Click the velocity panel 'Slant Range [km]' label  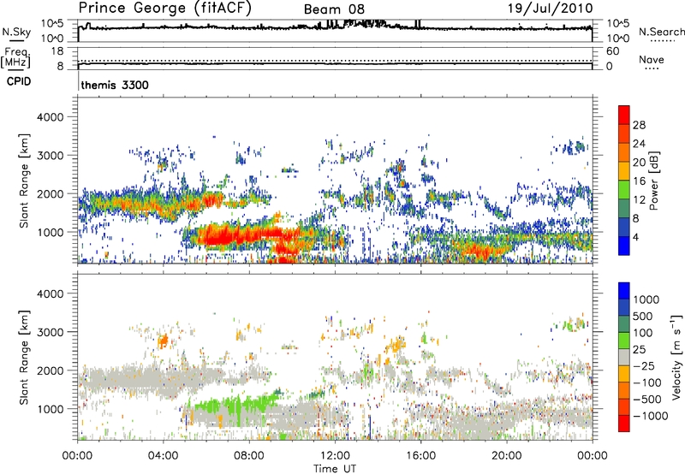click(24, 357)
